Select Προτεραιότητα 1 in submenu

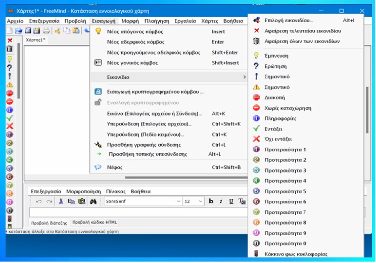tap(306, 150)
